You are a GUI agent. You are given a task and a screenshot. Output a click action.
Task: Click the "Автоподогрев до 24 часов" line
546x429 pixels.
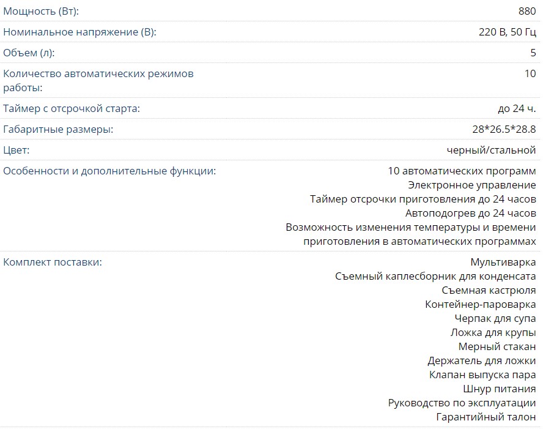pos(470,213)
